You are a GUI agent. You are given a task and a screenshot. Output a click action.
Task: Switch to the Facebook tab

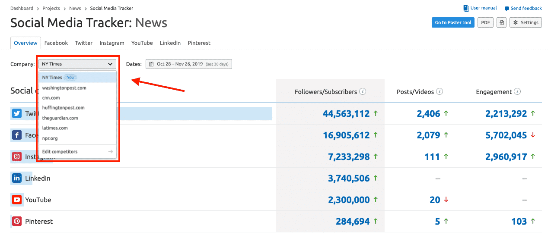(56, 43)
